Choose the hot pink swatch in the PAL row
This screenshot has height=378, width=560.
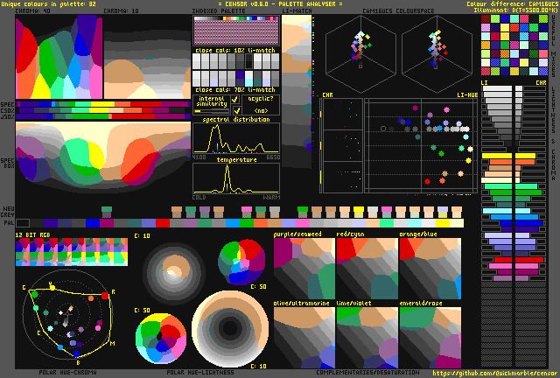(x=303, y=223)
